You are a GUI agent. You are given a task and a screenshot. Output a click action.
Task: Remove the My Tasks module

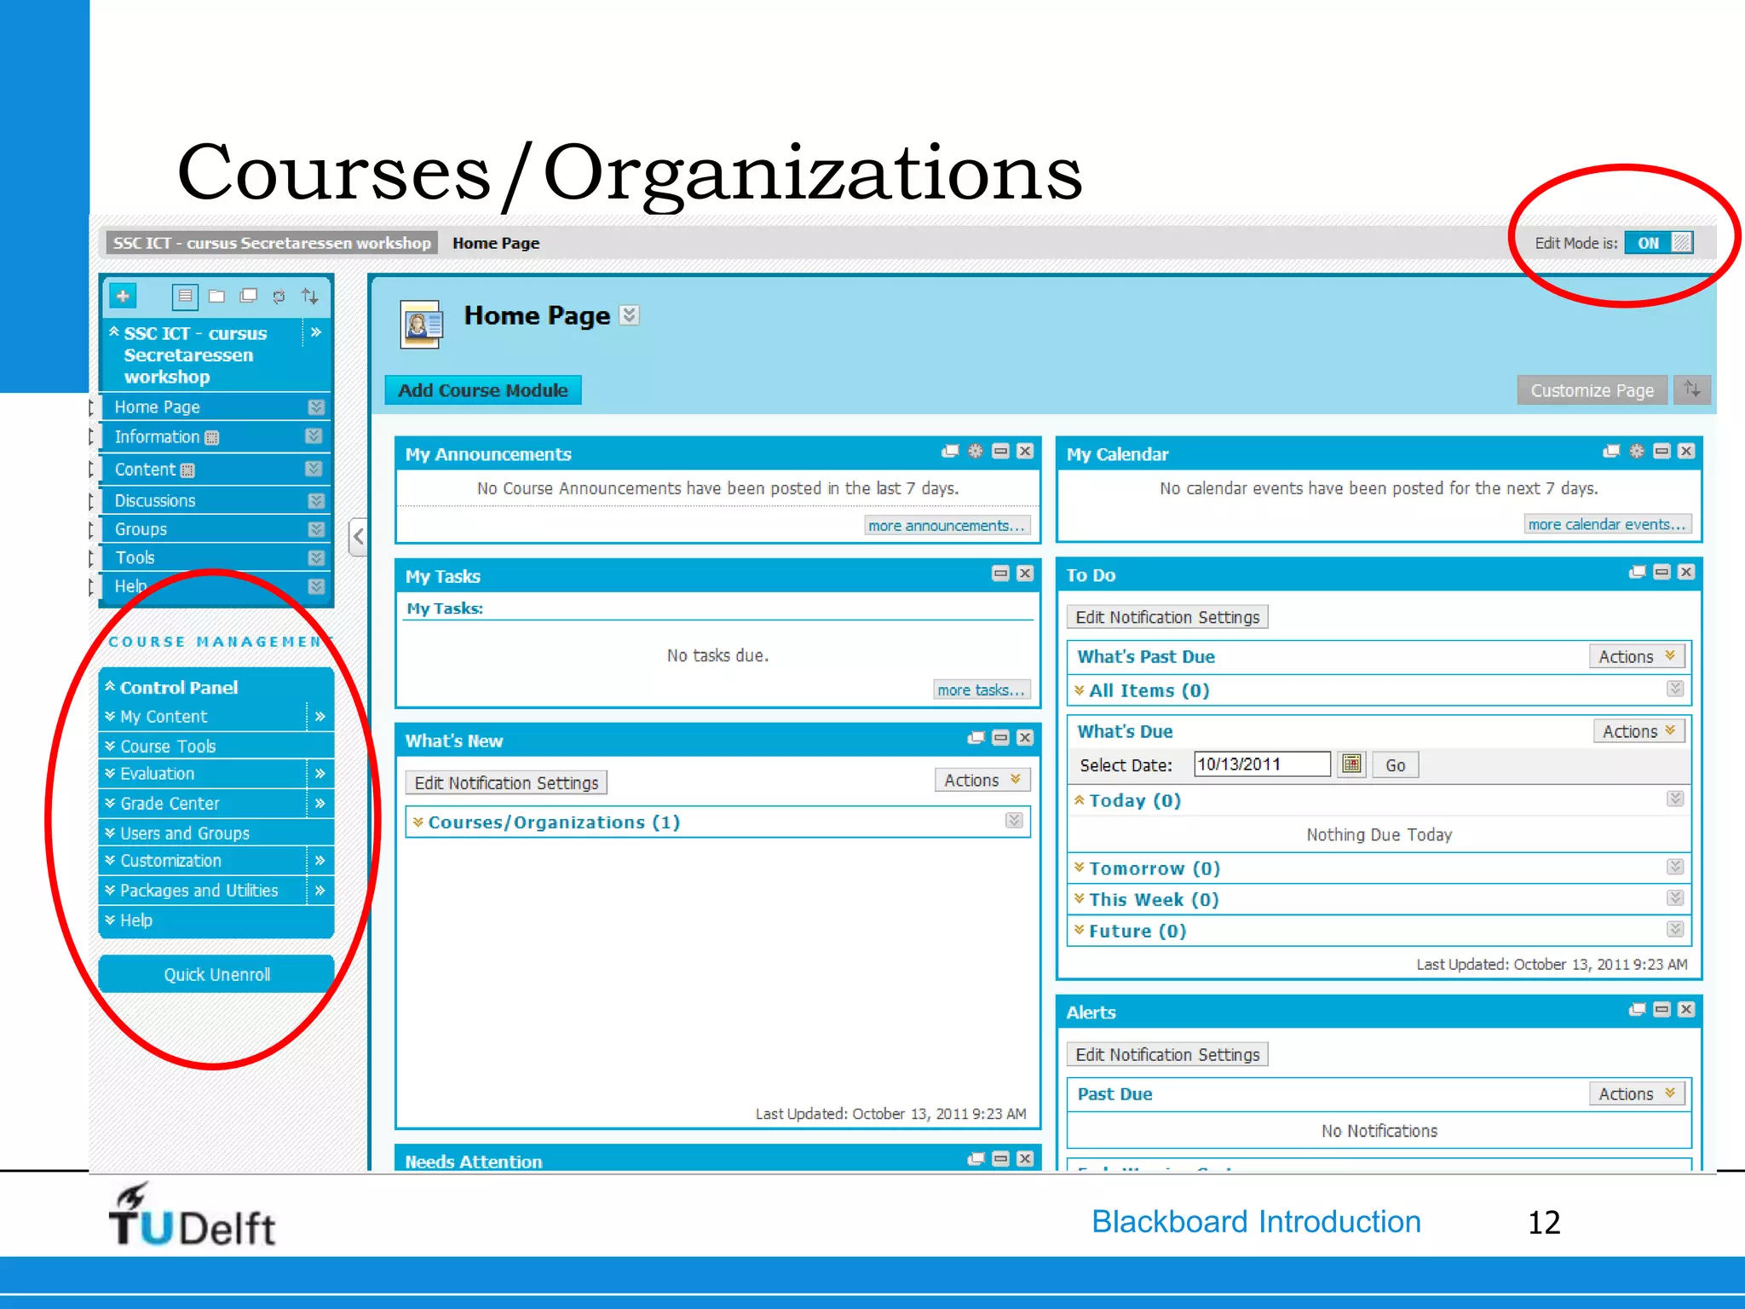point(1025,573)
